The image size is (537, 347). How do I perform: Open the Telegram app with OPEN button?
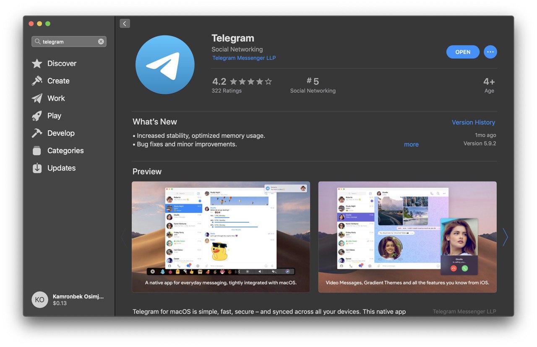click(463, 52)
